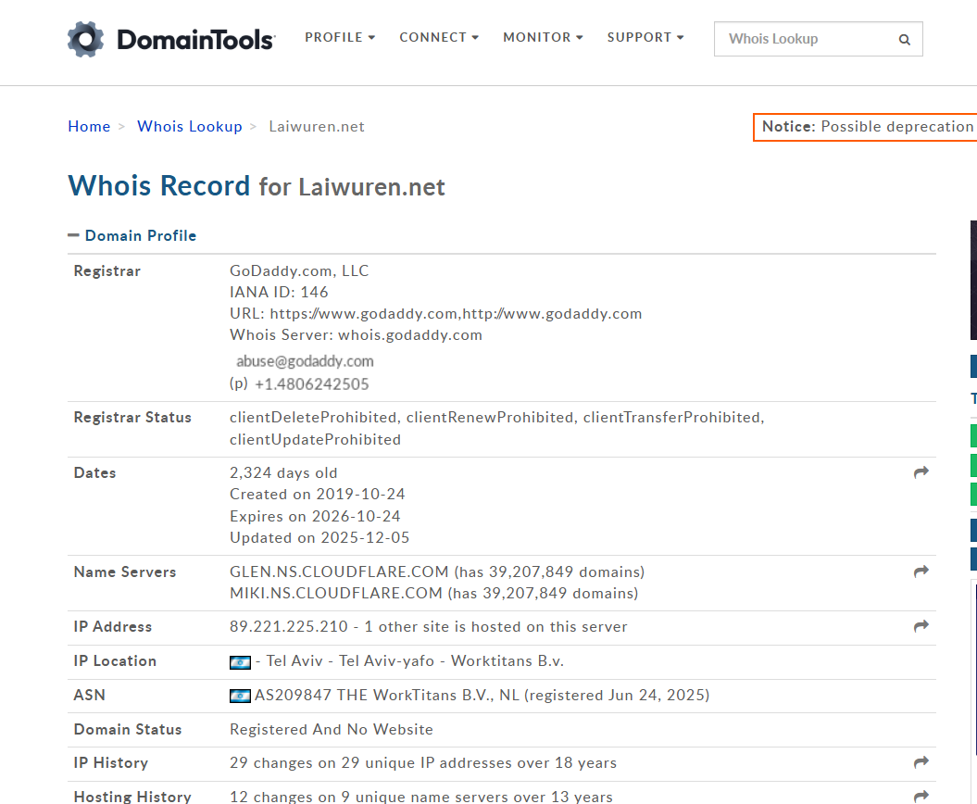The image size is (977, 804).
Task: Click Created on 2019-10-24
Action: [x=317, y=495]
